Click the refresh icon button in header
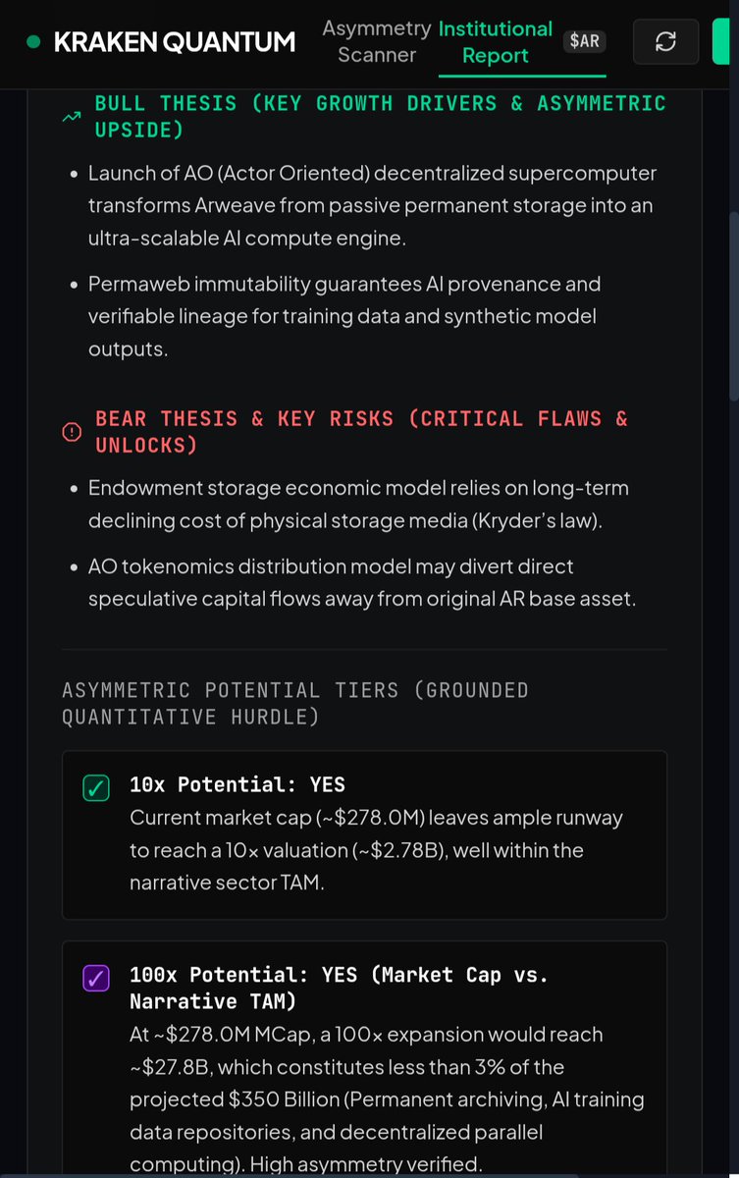Screen dimensions: 739x1178 coord(665,41)
